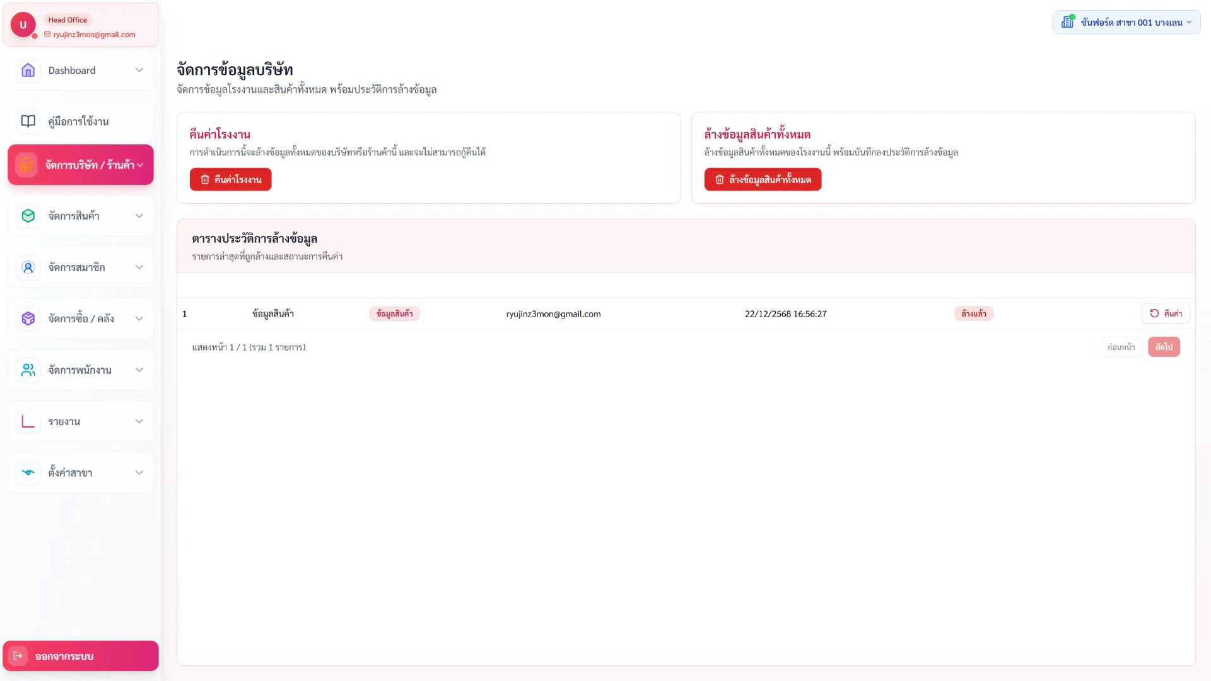The height and width of the screenshot is (681, 1211).
Task: Open the คู่มือการใช้งาน book icon
Action: pyautogui.click(x=28, y=121)
